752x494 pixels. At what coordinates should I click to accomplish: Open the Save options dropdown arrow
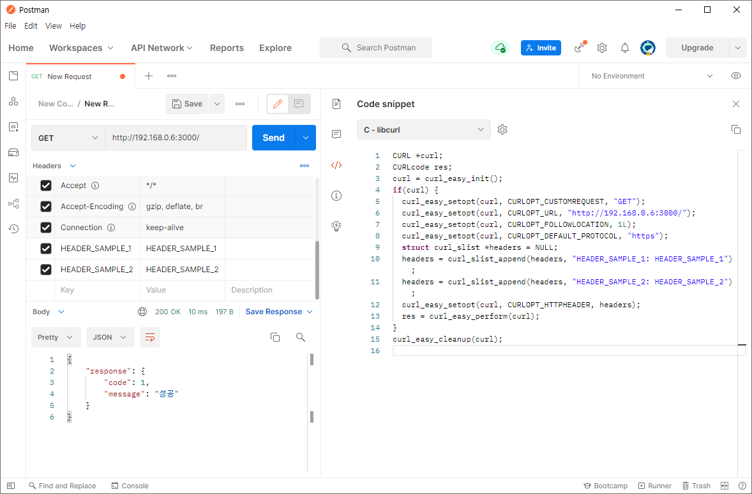217,104
